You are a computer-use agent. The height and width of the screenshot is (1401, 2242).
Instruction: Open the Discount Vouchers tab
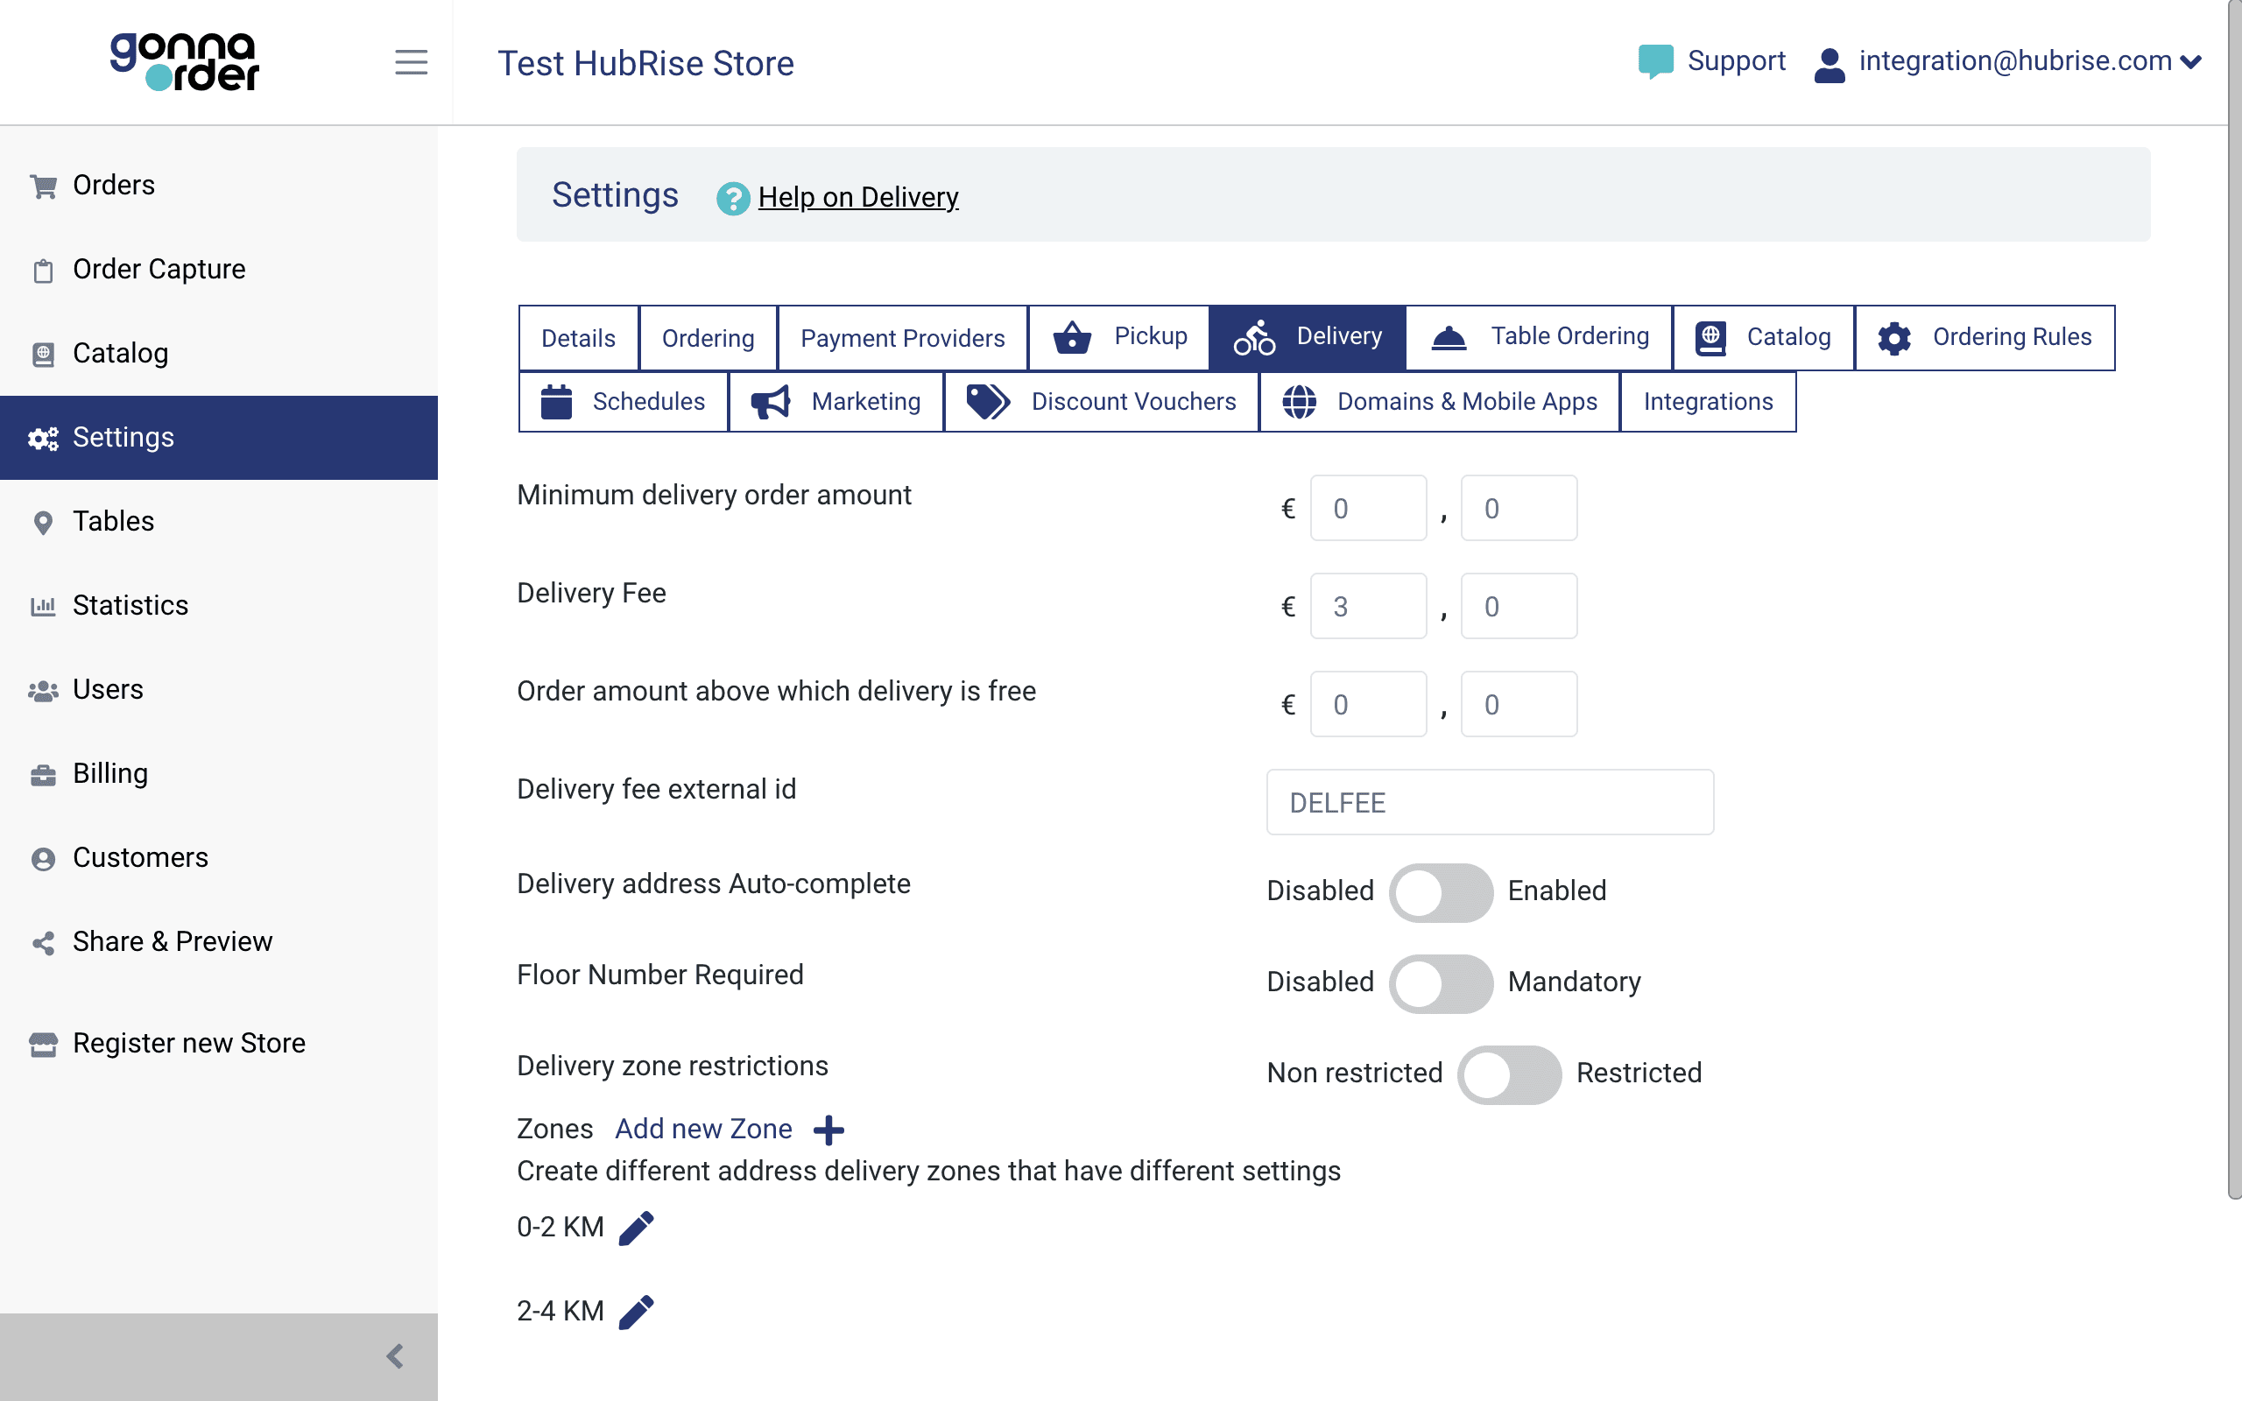1133,401
